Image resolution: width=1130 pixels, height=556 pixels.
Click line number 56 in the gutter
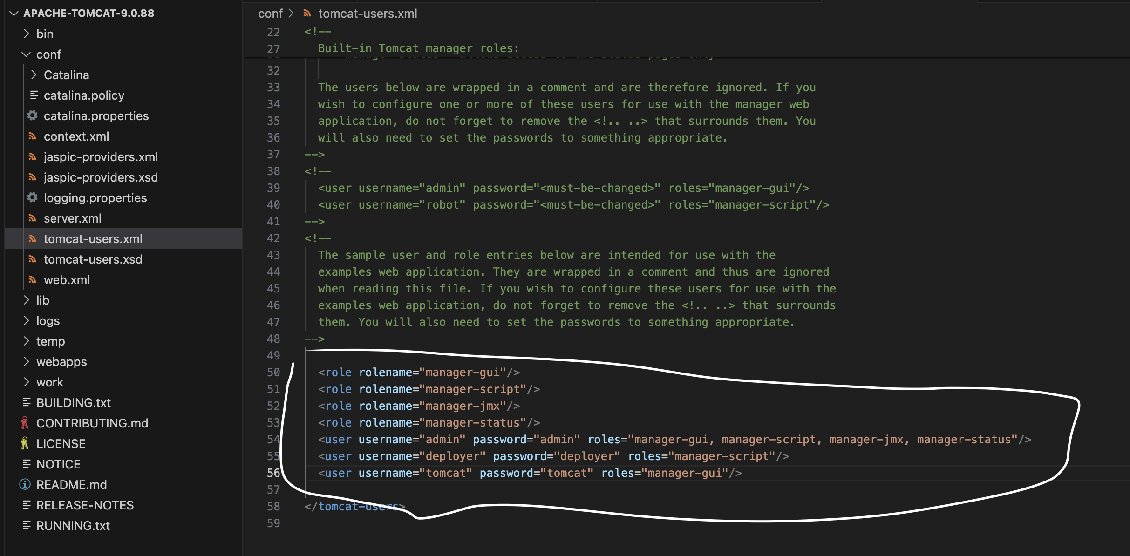(273, 473)
